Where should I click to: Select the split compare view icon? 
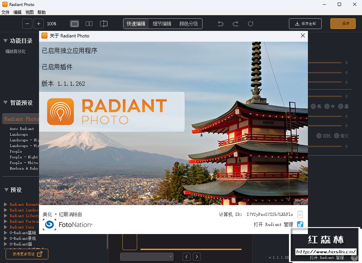pyautogui.click(x=104, y=24)
